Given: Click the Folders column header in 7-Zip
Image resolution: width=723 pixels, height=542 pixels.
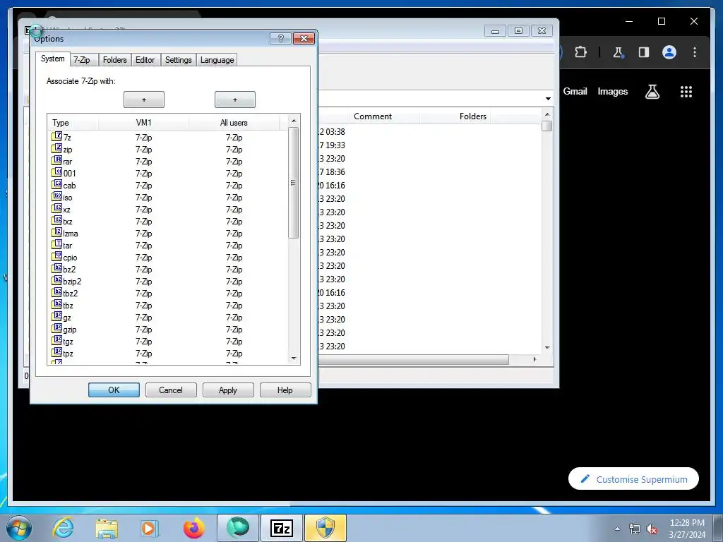Looking at the screenshot, I should pyautogui.click(x=472, y=116).
